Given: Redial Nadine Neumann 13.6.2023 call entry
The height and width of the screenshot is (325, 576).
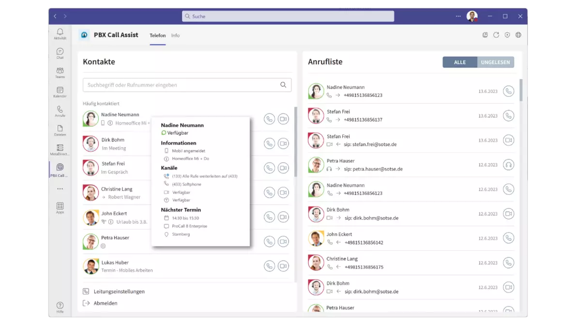Looking at the screenshot, I should click(x=508, y=91).
